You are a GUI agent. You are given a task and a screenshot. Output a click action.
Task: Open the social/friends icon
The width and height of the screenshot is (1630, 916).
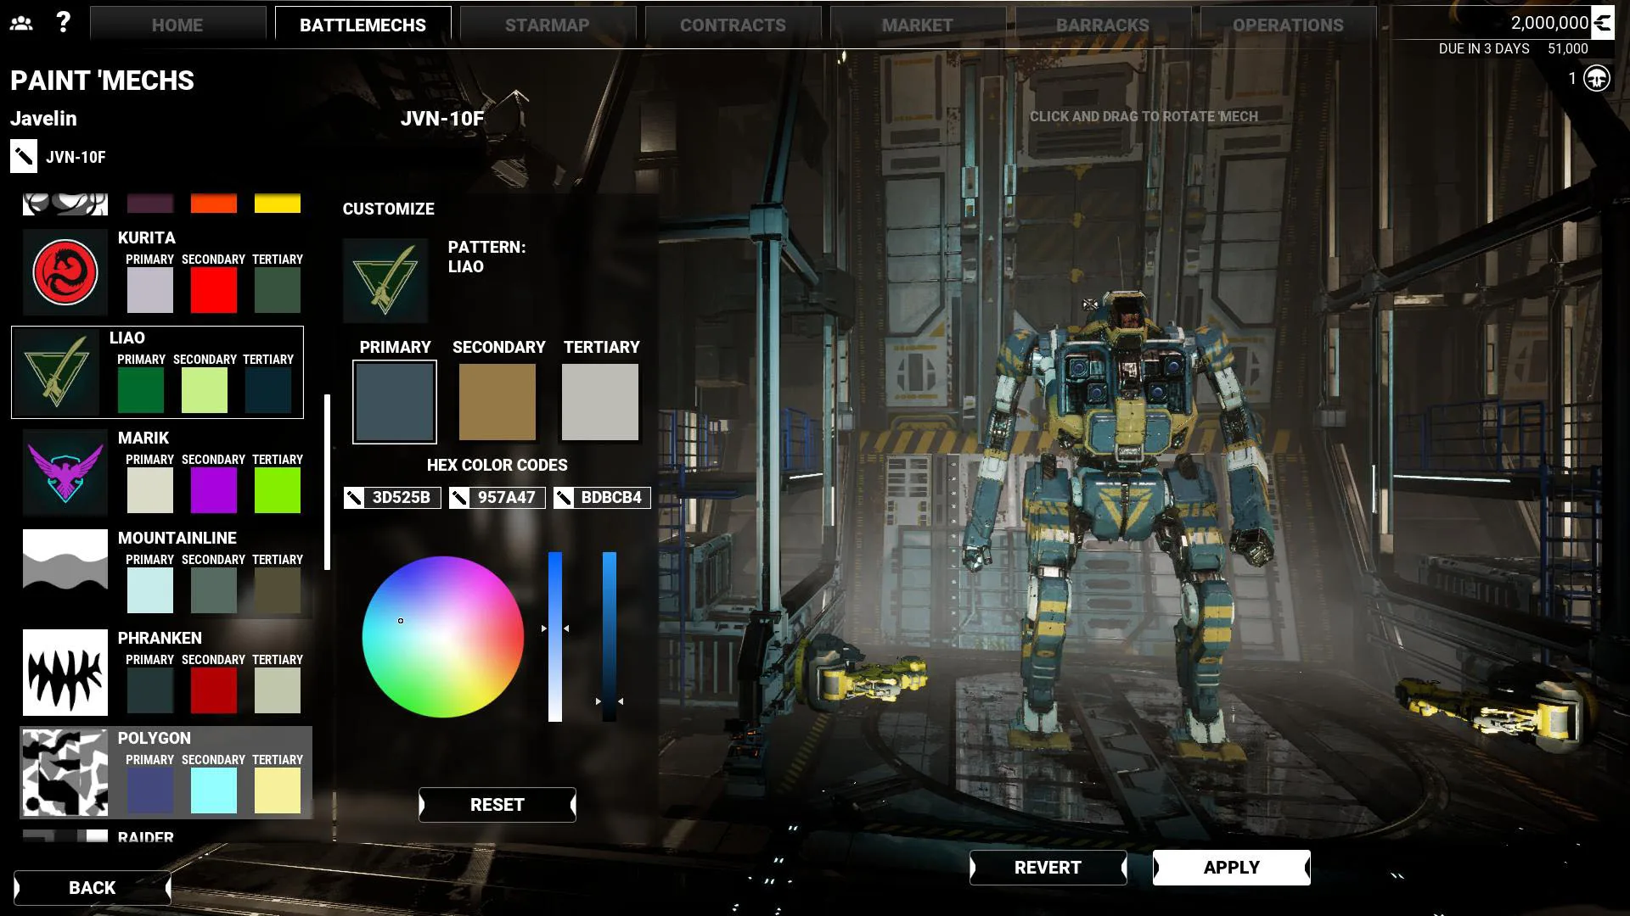21,23
